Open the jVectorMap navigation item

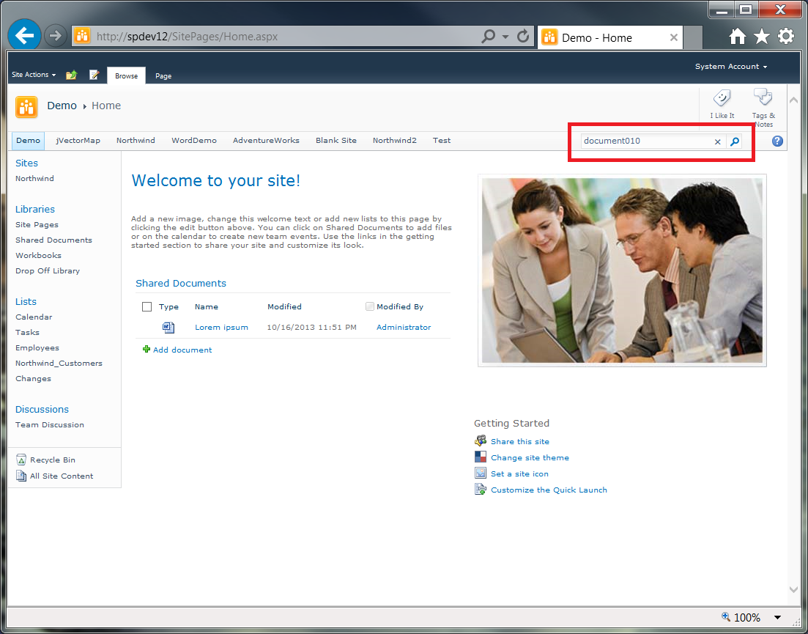point(78,141)
